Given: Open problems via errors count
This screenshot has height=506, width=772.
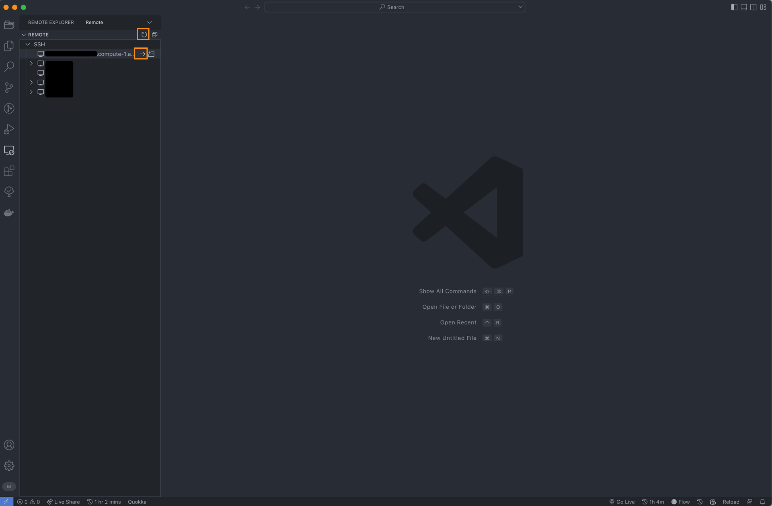Looking at the screenshot, I should (x=23, y=502).
